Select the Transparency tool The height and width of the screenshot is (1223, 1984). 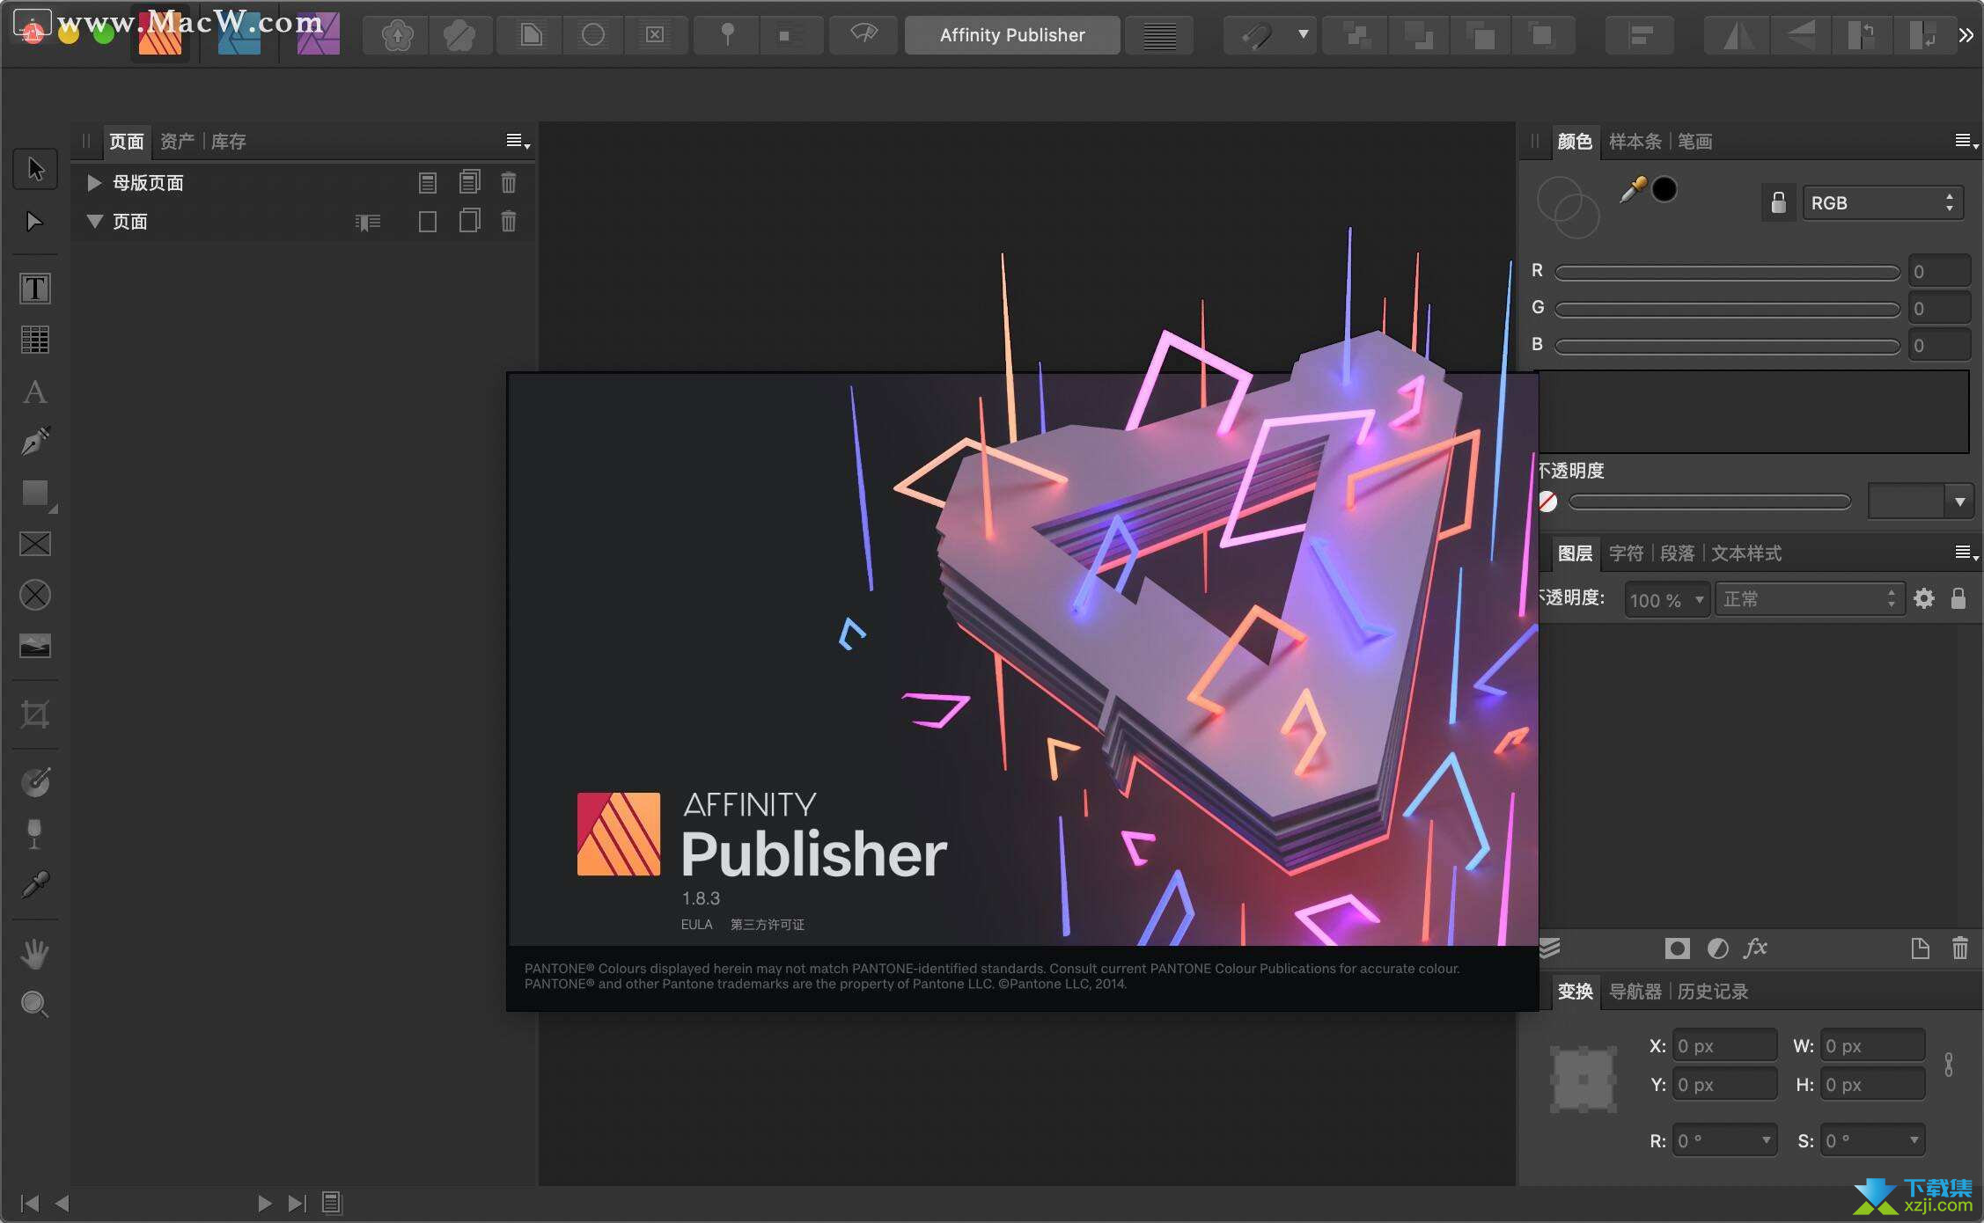(x=35, y=833)
